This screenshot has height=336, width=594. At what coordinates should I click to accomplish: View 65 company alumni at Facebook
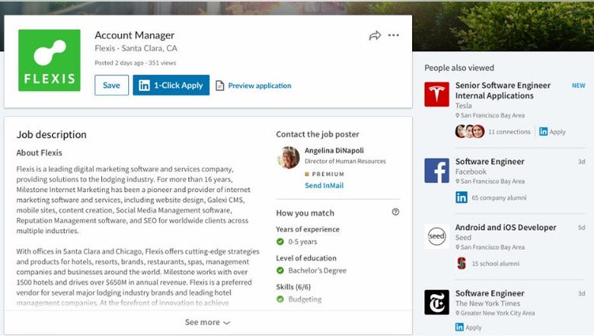(x=499, y=198)
